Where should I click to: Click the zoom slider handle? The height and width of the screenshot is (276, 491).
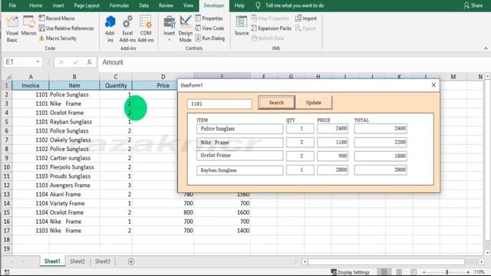tap(447, 272)
